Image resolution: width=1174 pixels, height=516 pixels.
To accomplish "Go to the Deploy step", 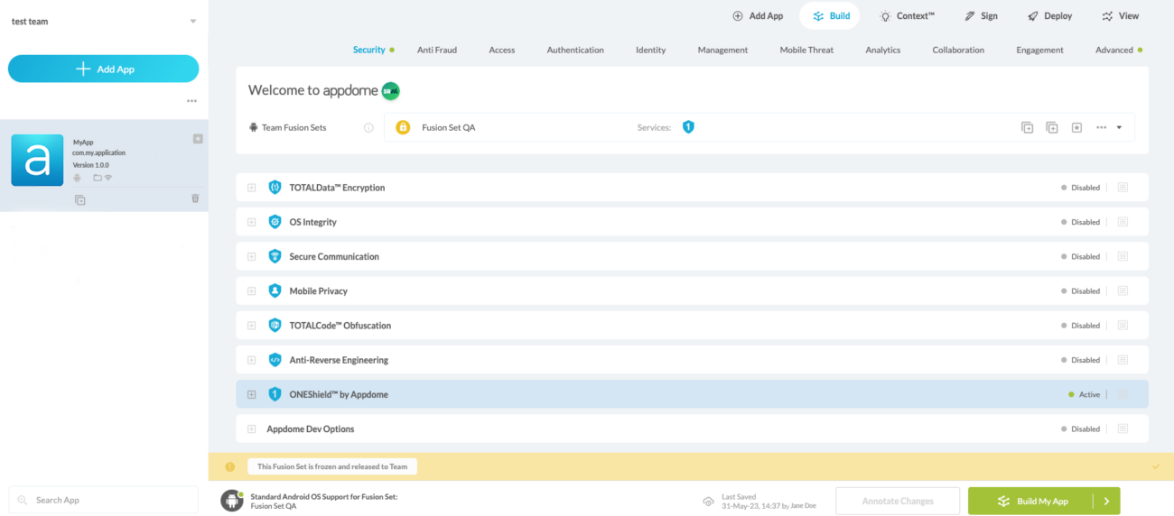I will coord(1049,16).
